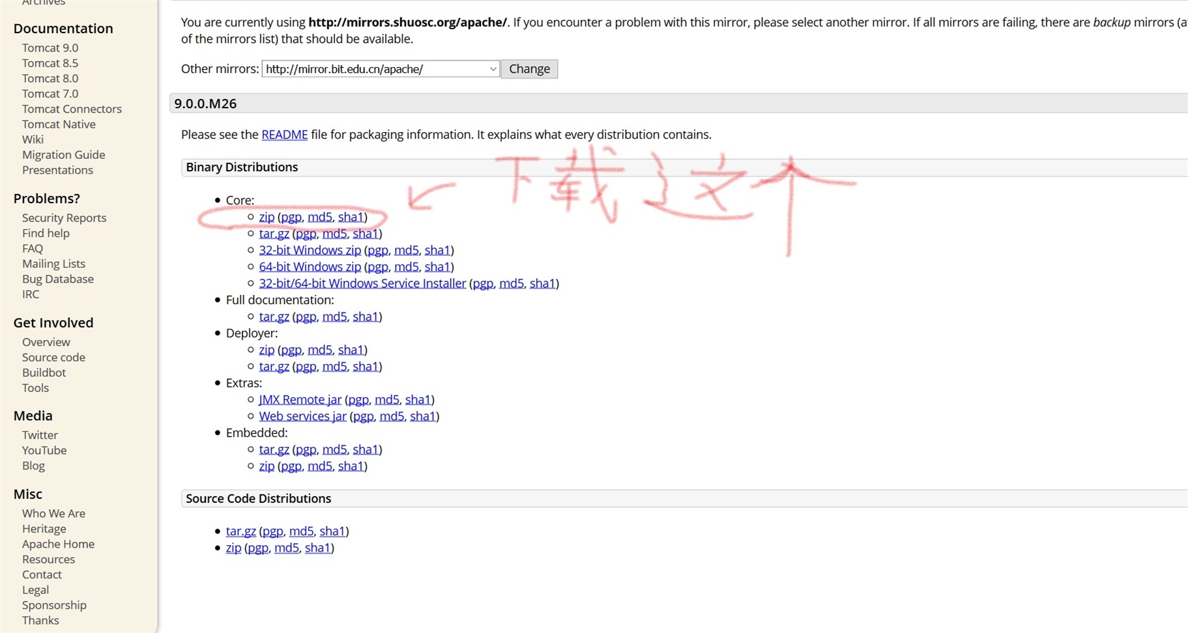
Task: Download the Web services jar
Action: tap(302, 416)
